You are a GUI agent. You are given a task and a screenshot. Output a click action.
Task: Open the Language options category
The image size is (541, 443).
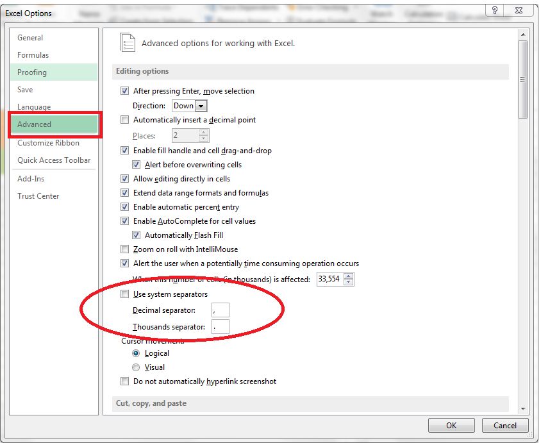pos(53,106)
